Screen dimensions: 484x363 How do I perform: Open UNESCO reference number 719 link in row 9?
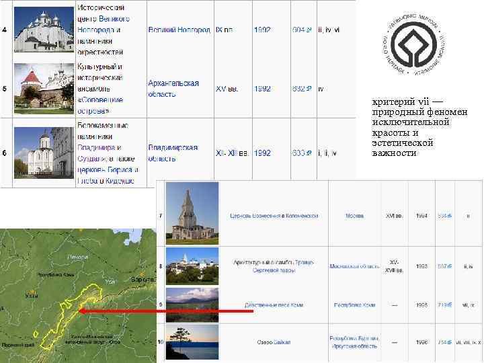(445, 305)
